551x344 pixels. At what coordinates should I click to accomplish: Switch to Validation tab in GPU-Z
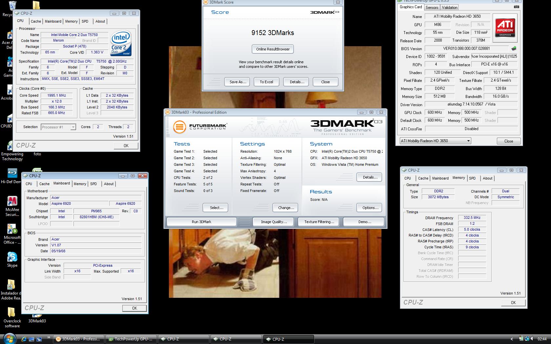[x=449, y=8]
